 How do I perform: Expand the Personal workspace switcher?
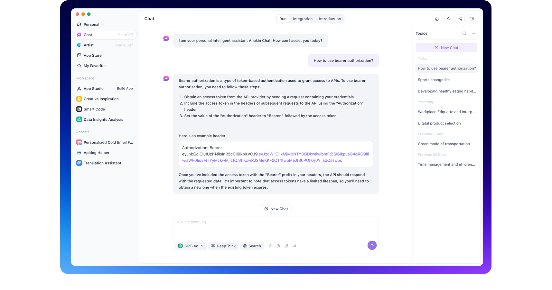click(91, 24)
